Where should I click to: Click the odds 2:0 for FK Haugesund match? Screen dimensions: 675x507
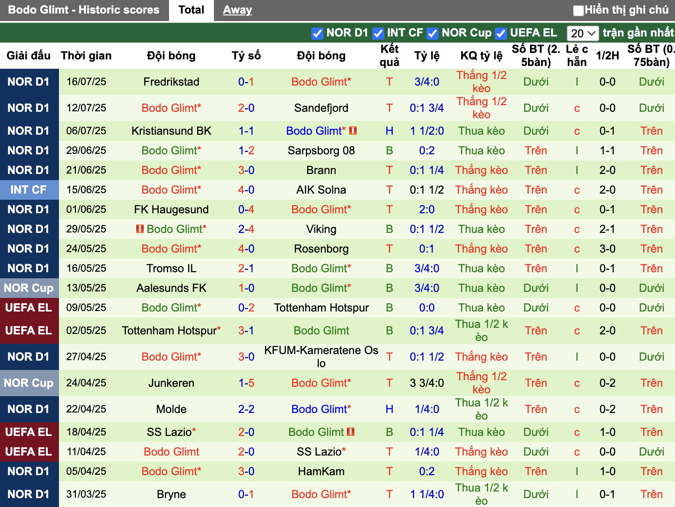[x=427, y=210]
